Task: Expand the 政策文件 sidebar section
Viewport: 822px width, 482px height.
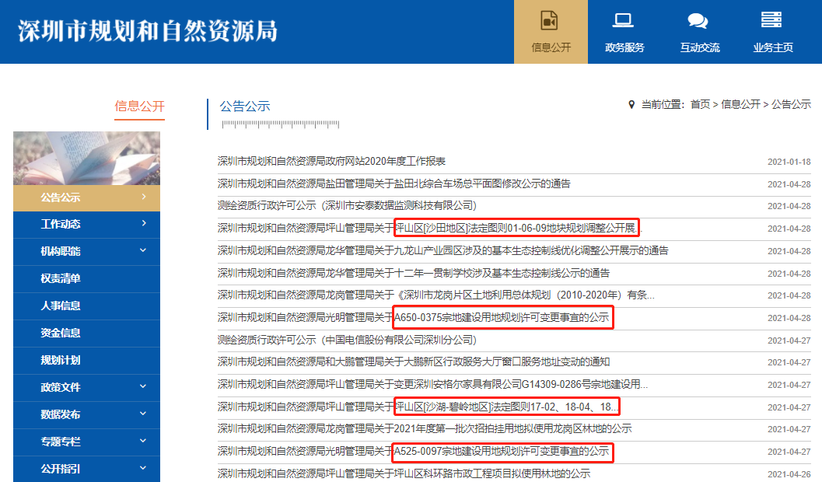Action: [x=144, y=387]
